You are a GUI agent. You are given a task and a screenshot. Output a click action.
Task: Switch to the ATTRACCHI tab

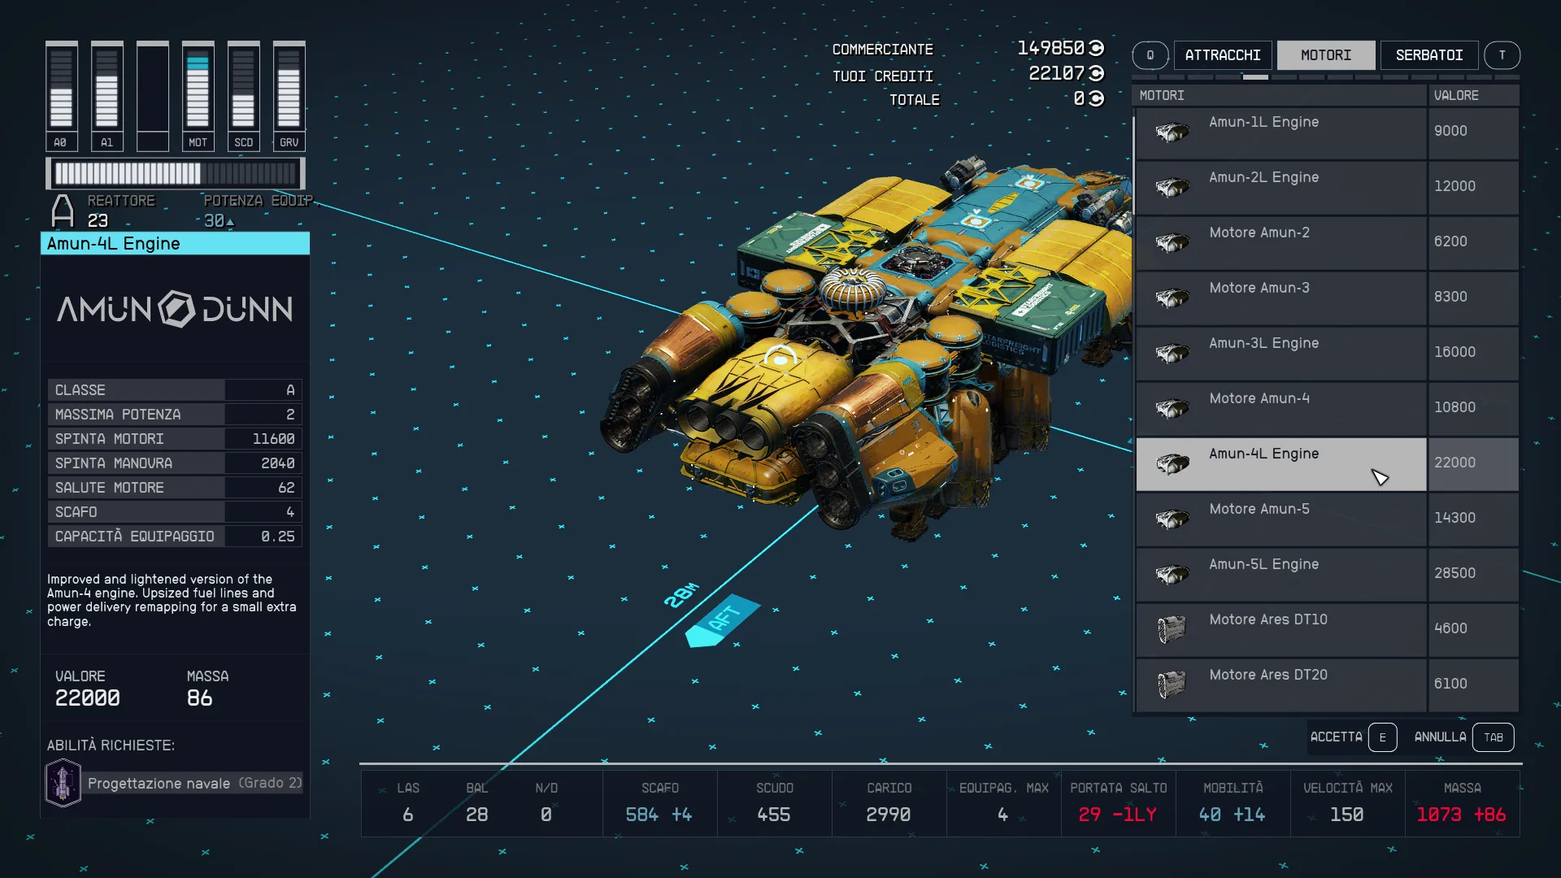pyautogui.click(x=1223, y=55)
